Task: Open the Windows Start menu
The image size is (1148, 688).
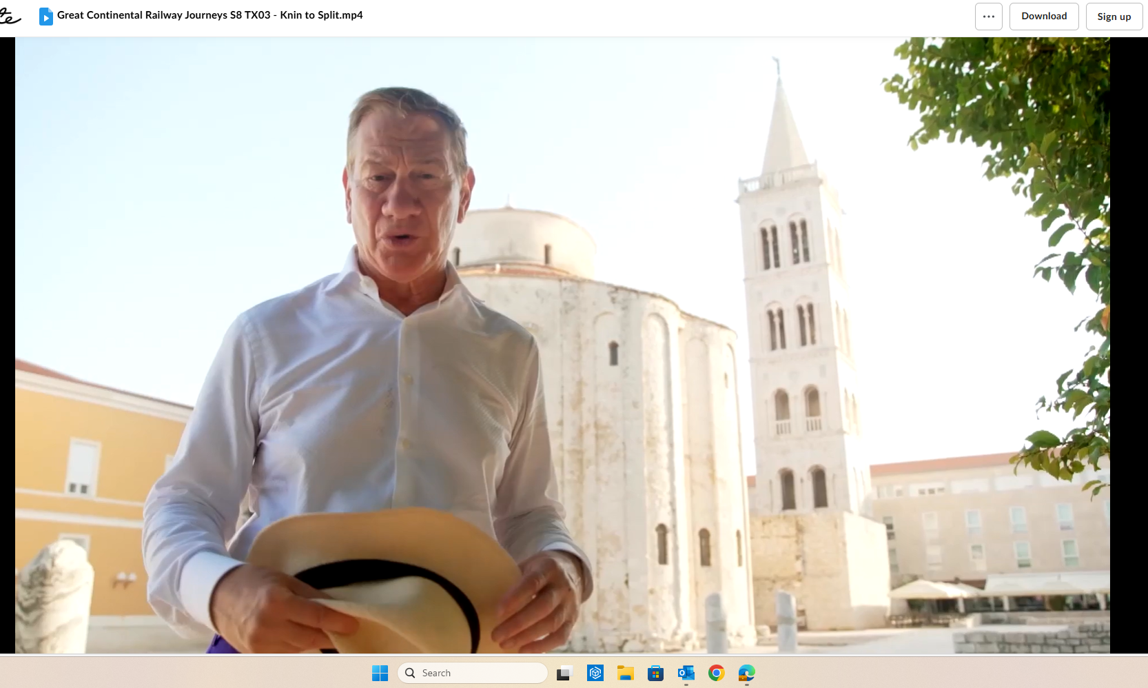Action: click(380, 673)
